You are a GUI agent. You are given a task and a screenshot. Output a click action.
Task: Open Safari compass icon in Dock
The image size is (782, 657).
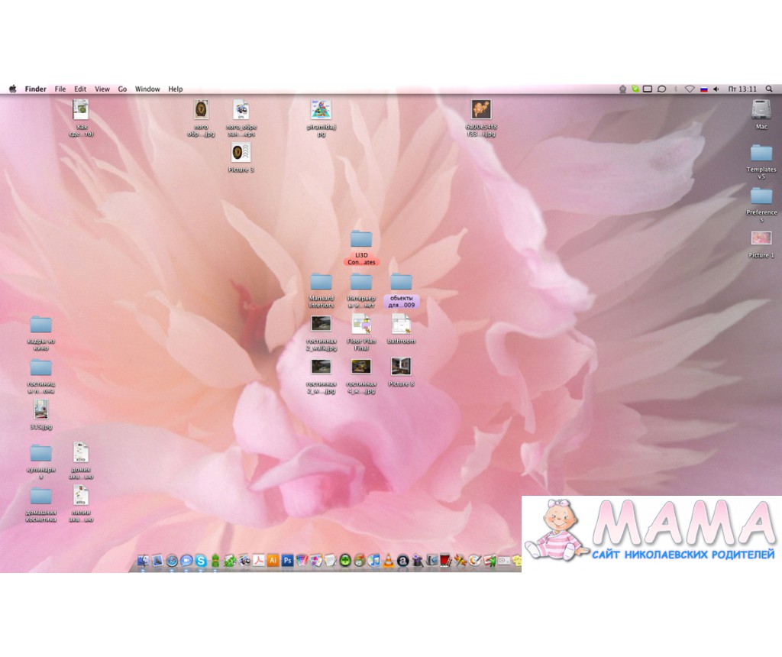(x=172, y=561)
